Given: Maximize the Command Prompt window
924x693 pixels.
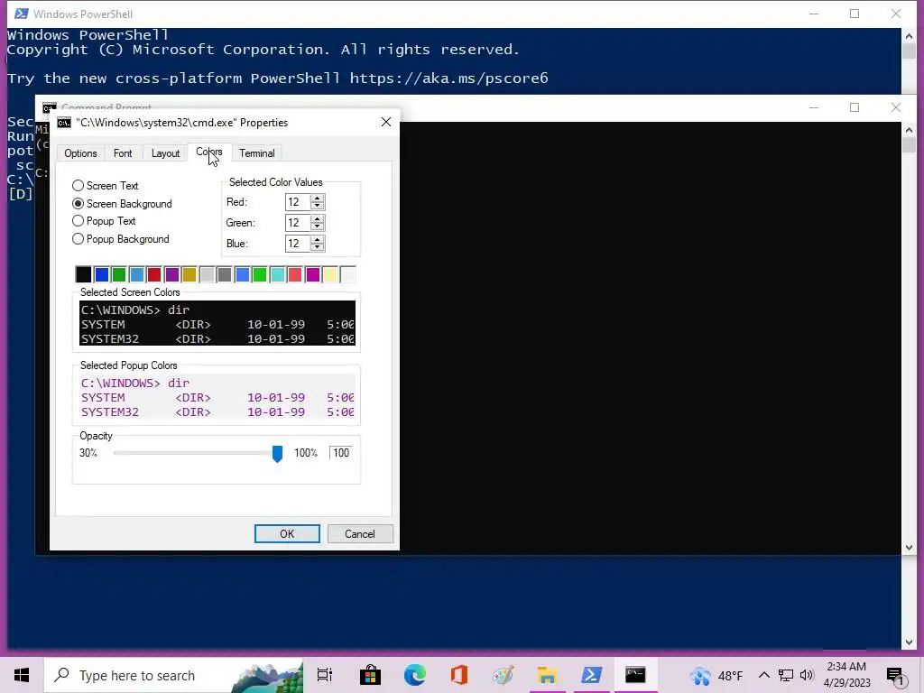Looking at the screenshot, I should [855, 107].
